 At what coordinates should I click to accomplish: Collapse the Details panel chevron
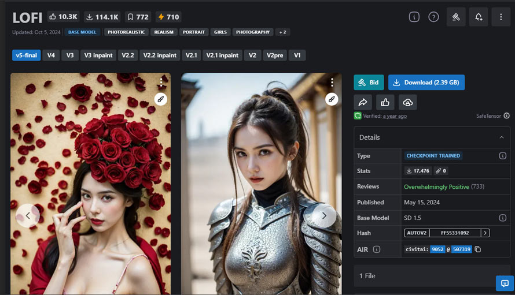click(501, 137)
